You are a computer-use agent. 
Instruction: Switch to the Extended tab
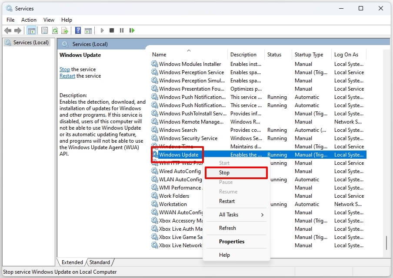tap(72, 262)
